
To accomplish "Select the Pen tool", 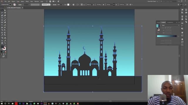I will [x=2, y=15].
